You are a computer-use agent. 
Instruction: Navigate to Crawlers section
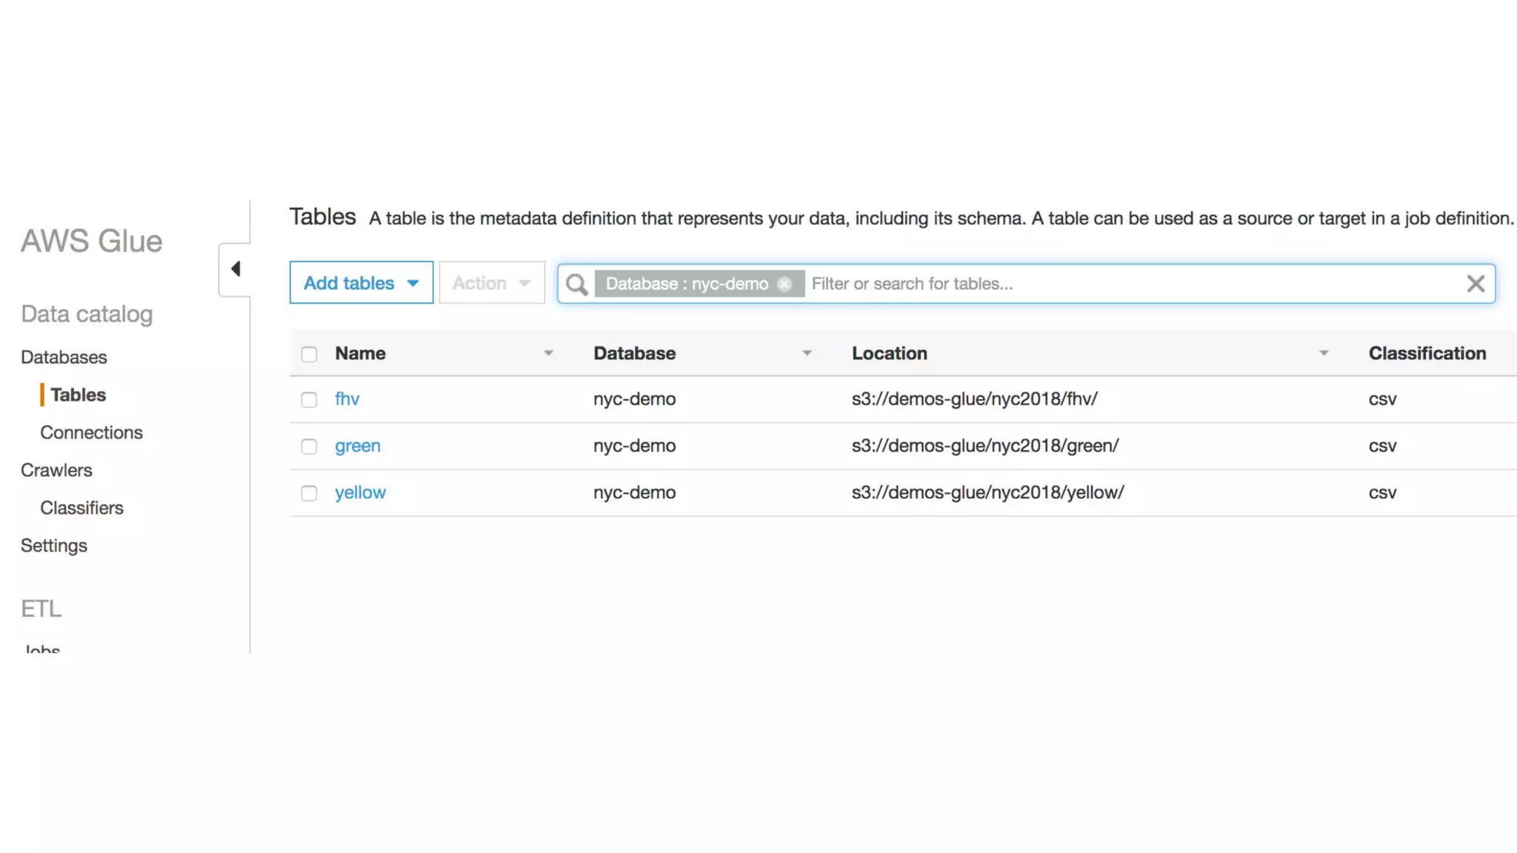tap(56, 471)
